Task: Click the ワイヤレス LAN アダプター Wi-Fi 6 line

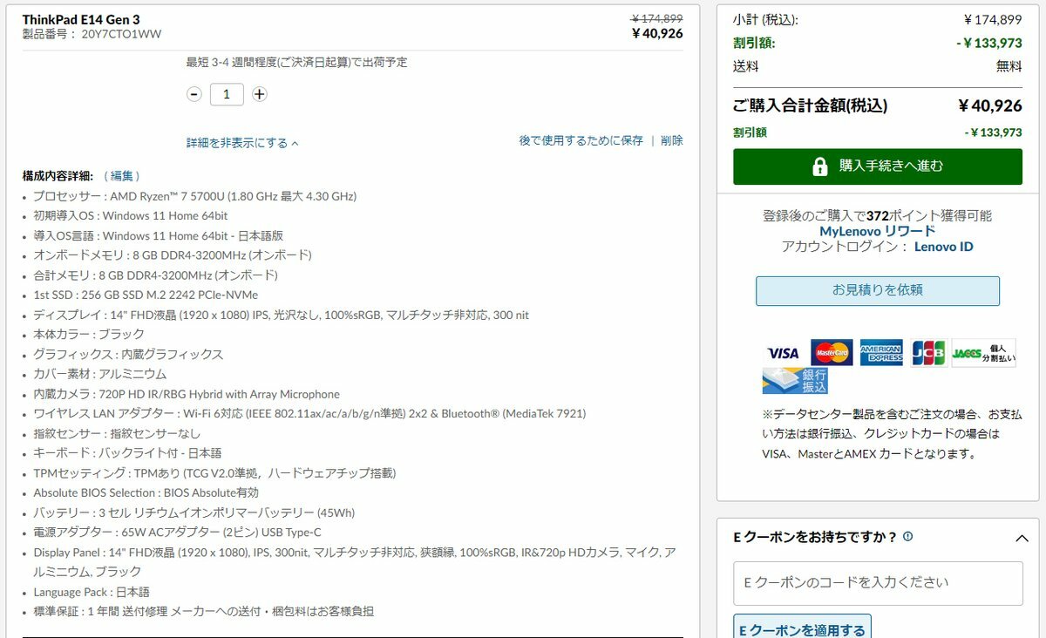Action: pyautogui.click(x=309, y=414)
